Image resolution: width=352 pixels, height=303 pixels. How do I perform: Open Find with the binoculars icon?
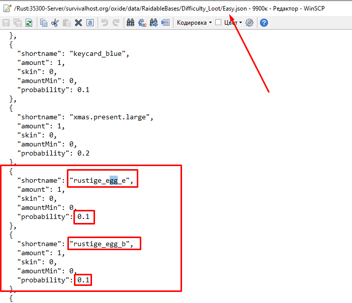pos(131,23)
